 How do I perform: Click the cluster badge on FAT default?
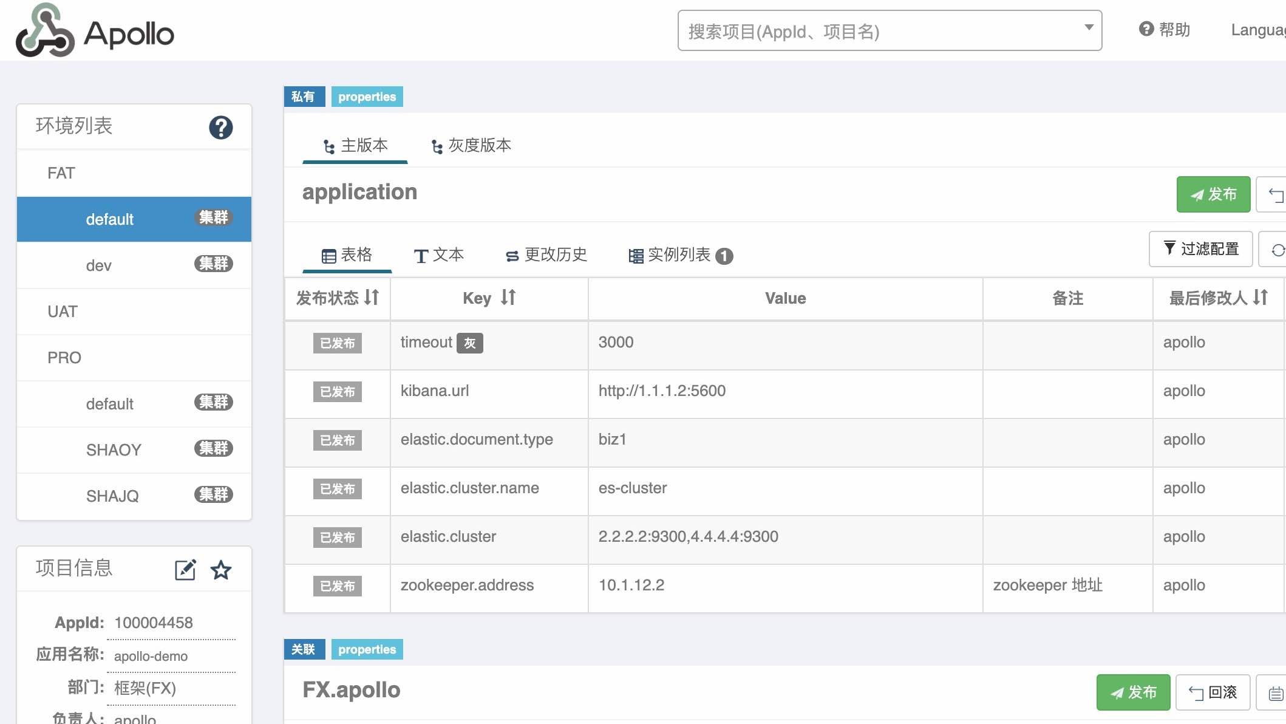pyautogui.click(x=214, y=217)
